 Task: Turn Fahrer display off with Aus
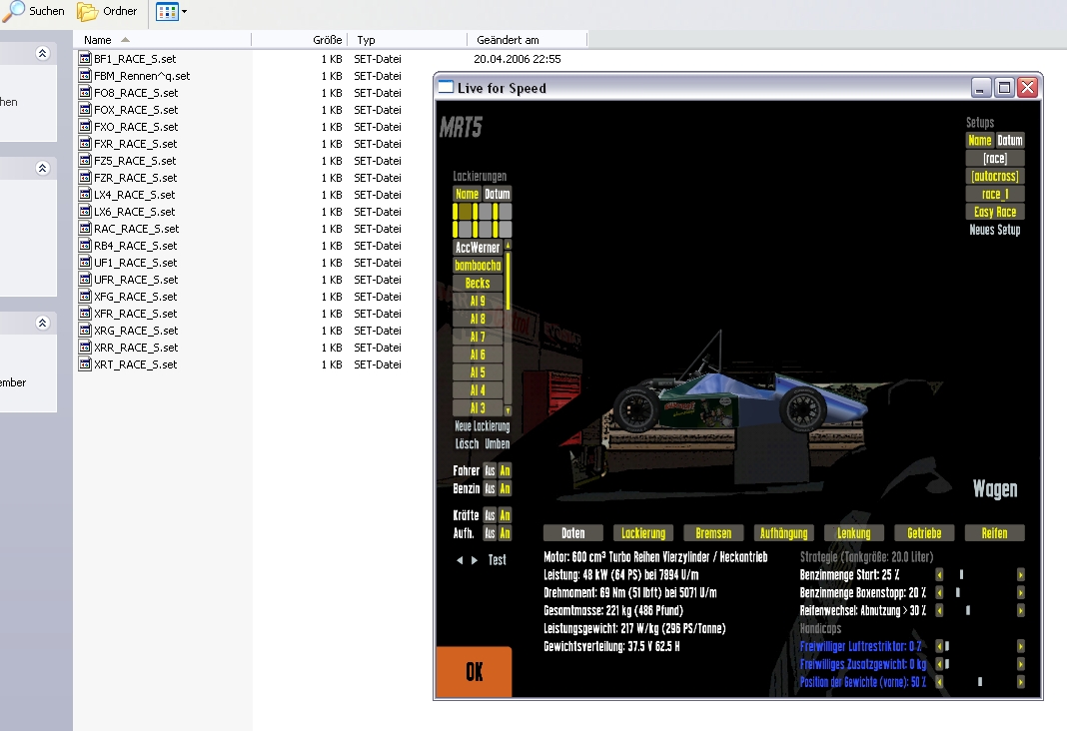(x=490, y=470)
